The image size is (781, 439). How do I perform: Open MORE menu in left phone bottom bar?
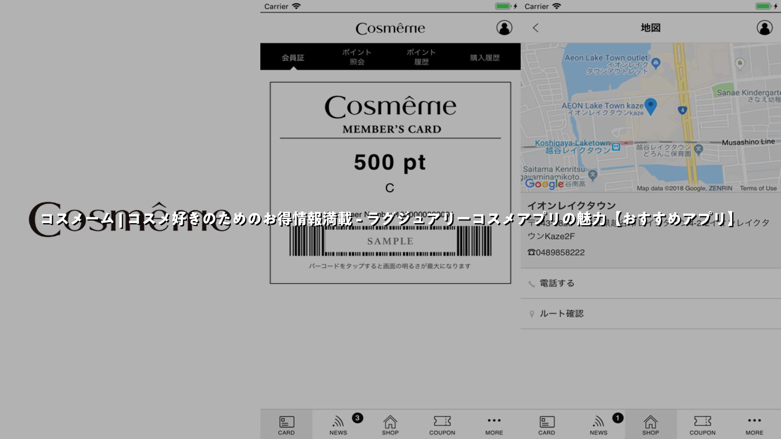click(494, 425)
